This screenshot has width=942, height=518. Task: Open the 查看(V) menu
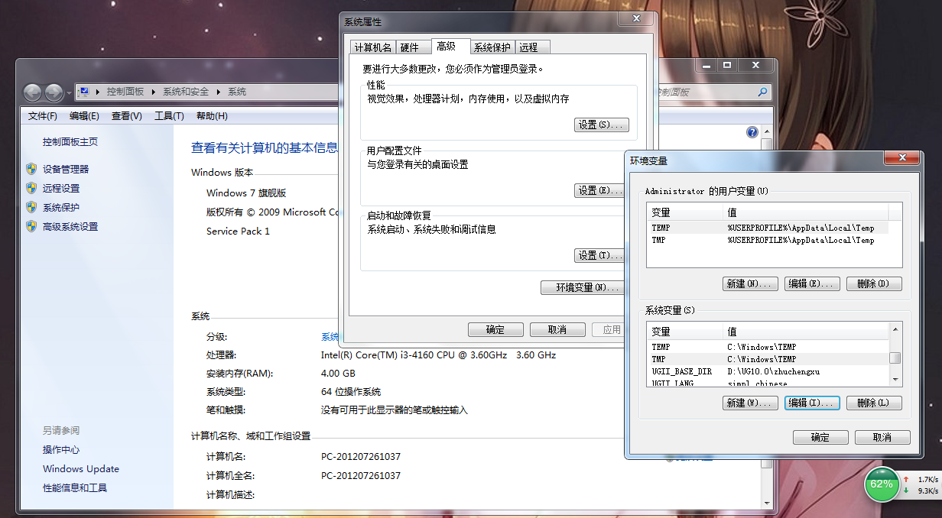[127, 116]
